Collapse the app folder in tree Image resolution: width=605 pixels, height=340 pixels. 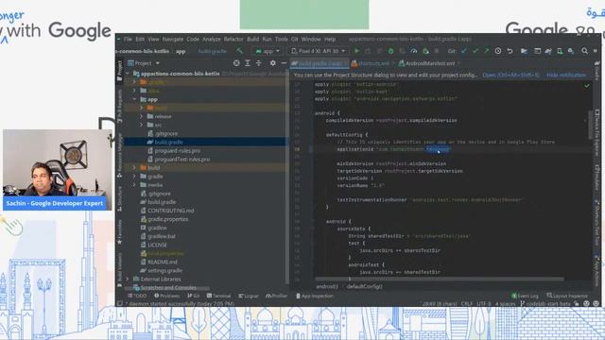click(134, 99)
